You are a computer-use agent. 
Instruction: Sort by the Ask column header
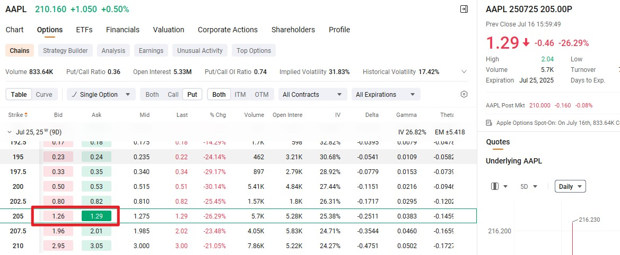point(97,115)
